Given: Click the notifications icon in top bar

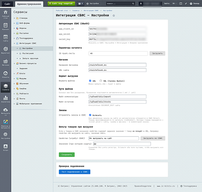Looking at the screenshot, I should tap(80, 4).
